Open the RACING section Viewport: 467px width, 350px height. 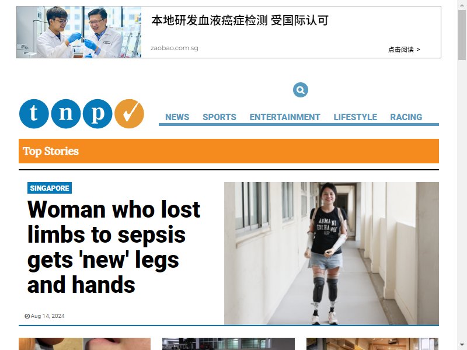[406, 117]
